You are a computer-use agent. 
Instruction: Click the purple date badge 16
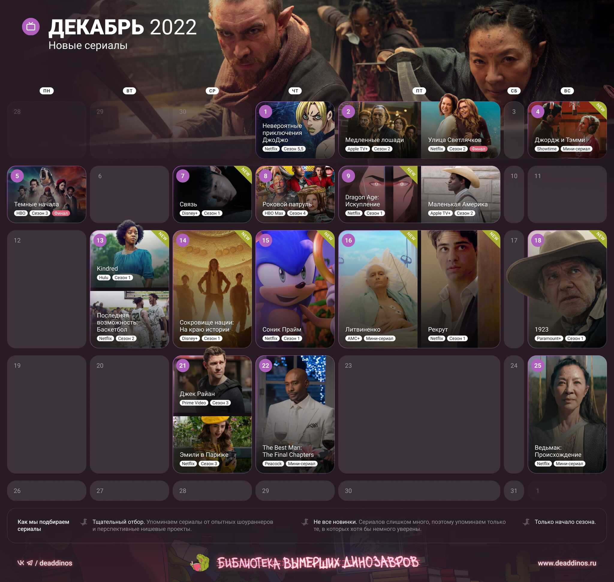click(x=348, y=240)
